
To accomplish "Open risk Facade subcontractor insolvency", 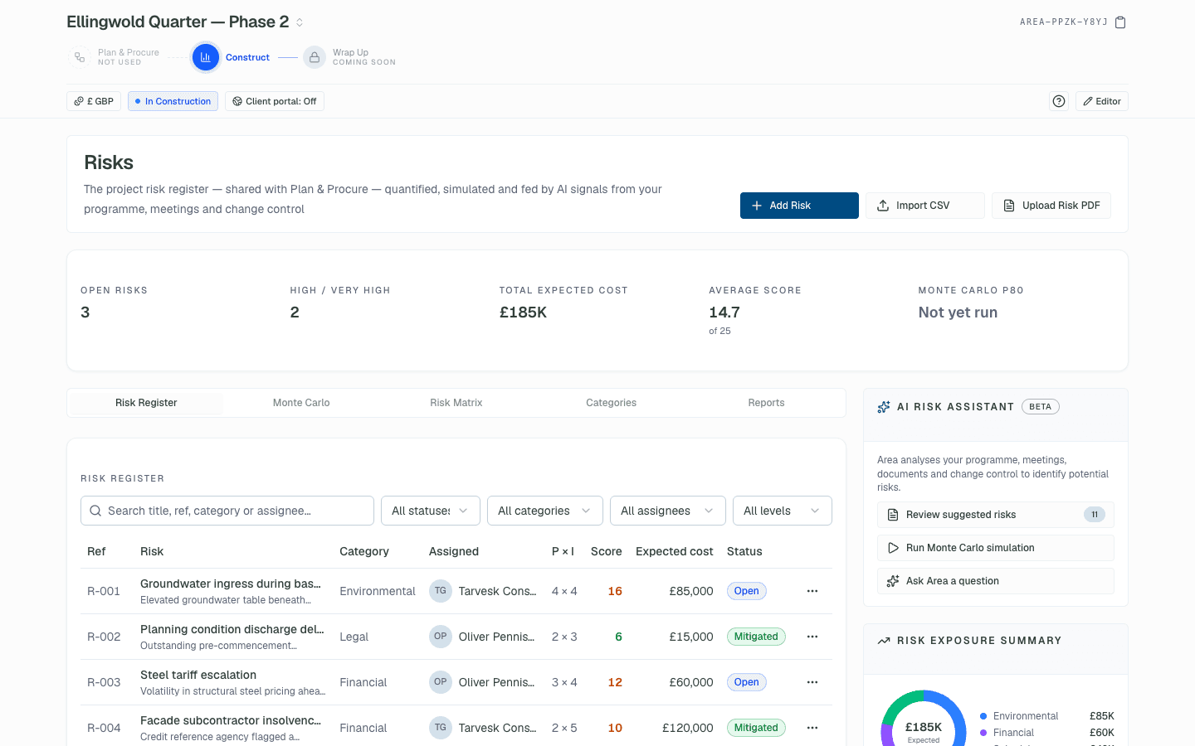I will click(x=230, y=720).
